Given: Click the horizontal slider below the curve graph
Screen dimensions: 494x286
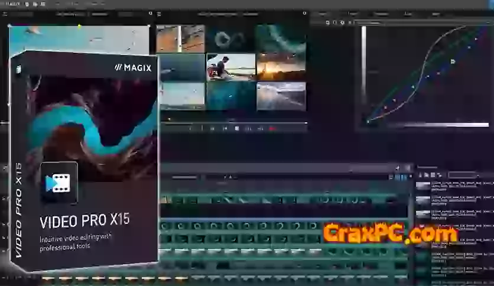Looking at the screenshot, I should click(x=438, y=125).
